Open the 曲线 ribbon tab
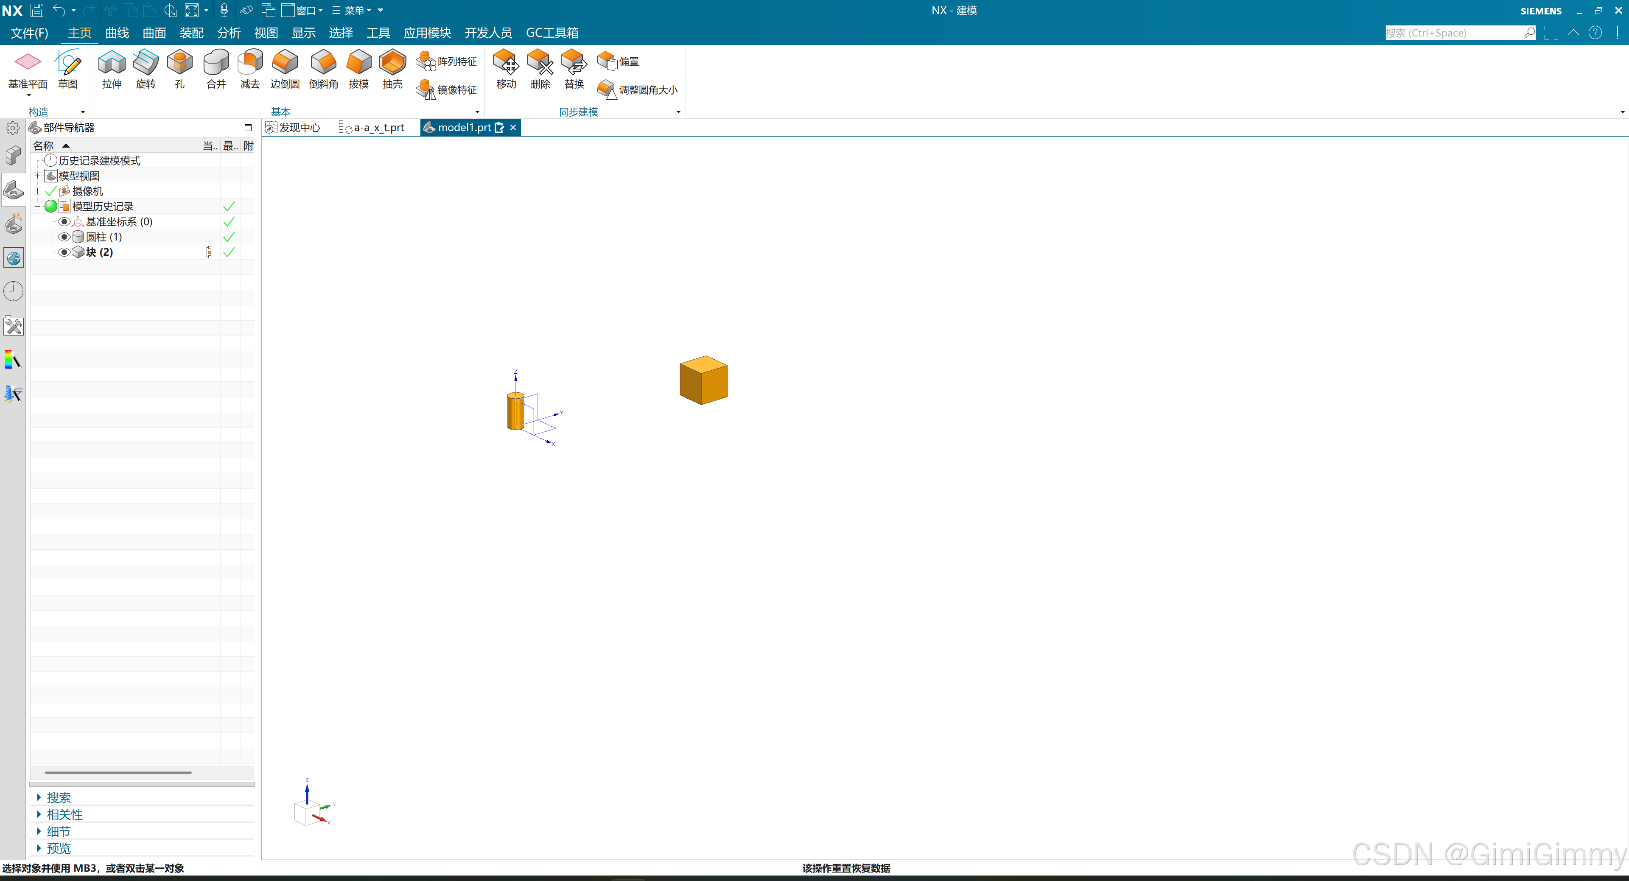The height and width of the screenshot is (881, 1629). (x=117, y=33)
